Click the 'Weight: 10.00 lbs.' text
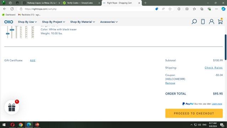The width and height of the screenshot is (227, 128). (52, 33)
